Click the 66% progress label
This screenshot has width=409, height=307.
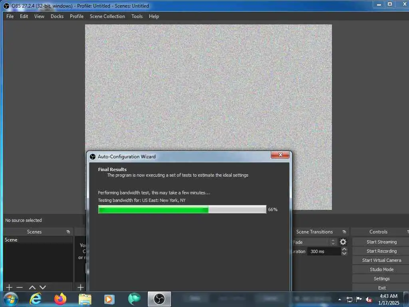[x=272, y=209]
